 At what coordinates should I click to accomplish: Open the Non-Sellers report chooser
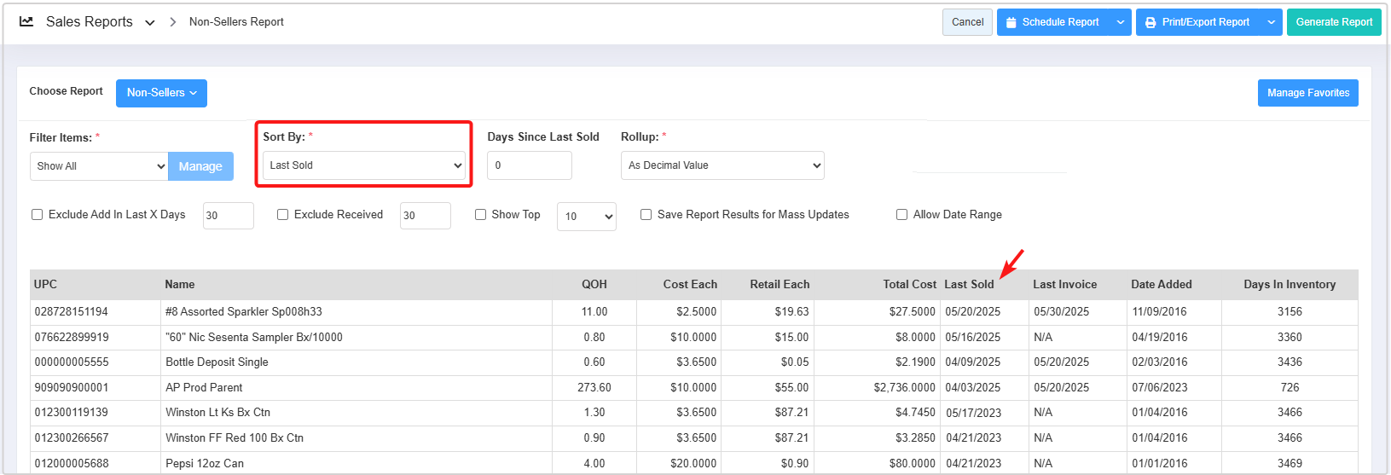coord(161,93)
